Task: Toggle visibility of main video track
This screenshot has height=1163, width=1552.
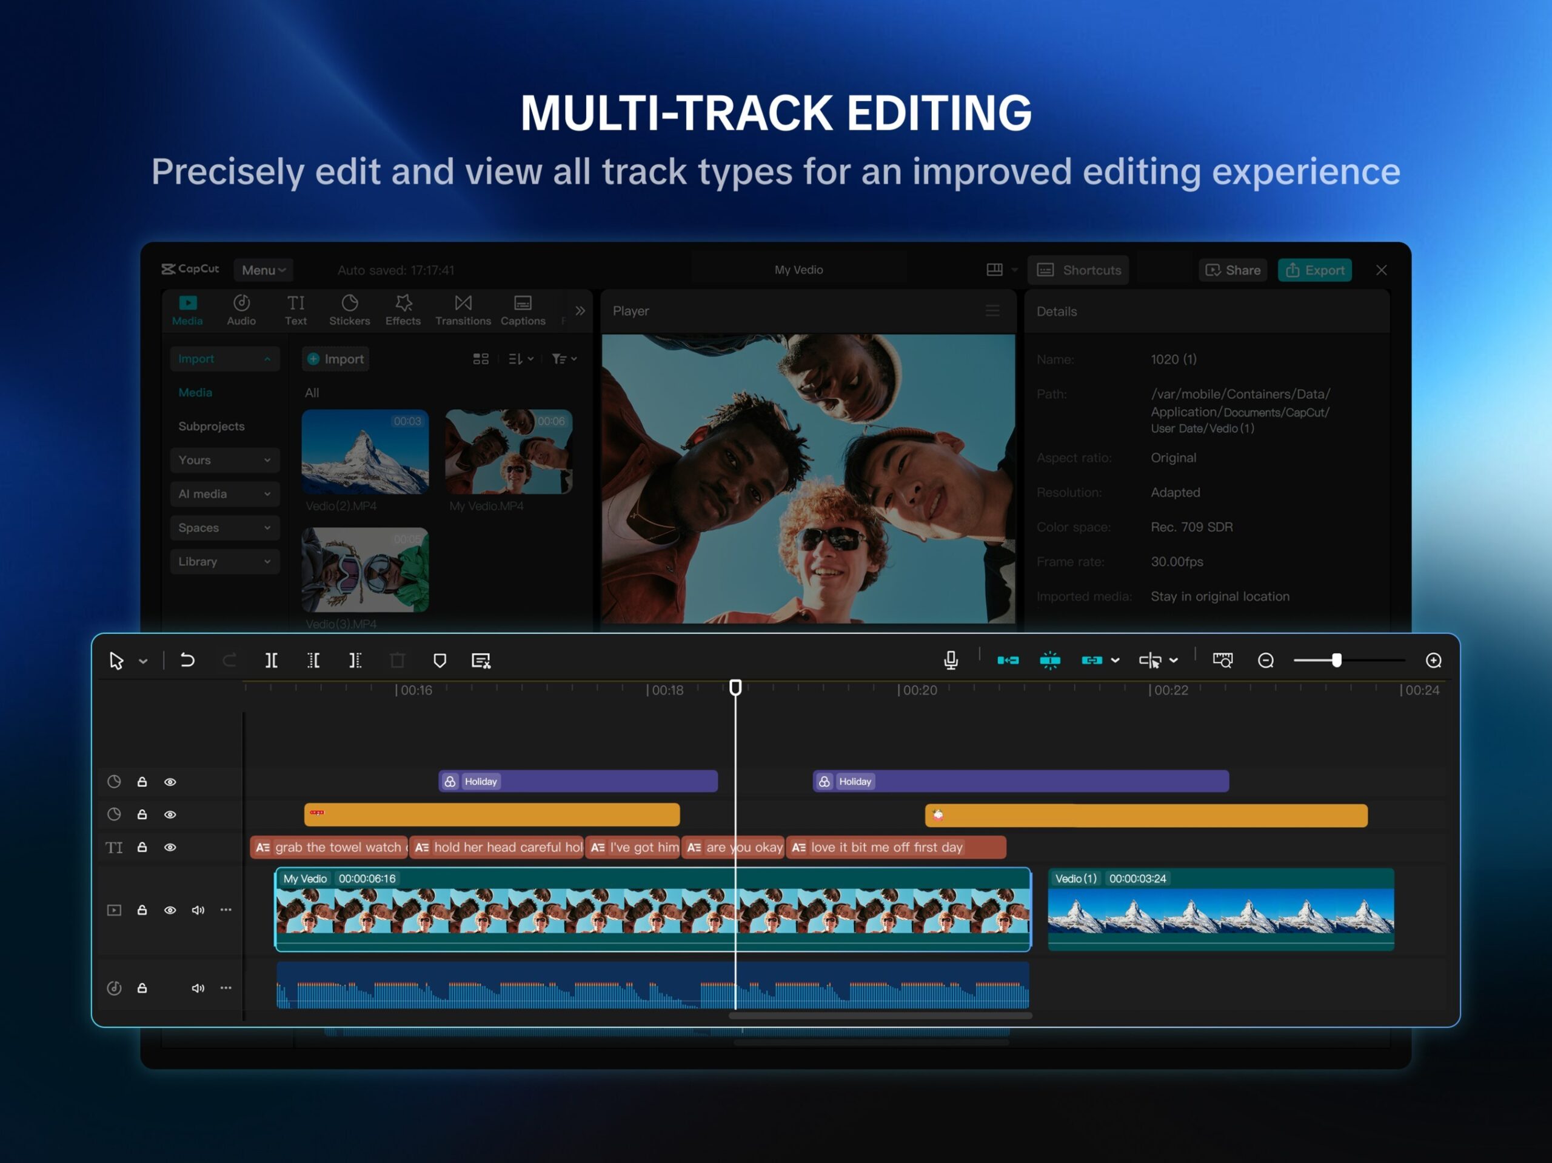Action: click(170, 910)
